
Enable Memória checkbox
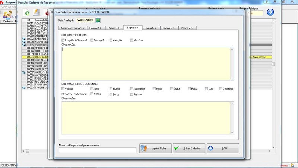tap(131, 40)
